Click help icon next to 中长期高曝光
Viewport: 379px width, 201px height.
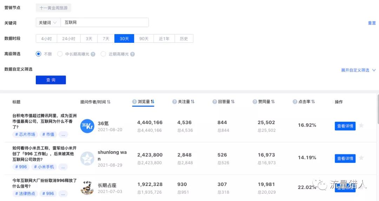point(93,54)
